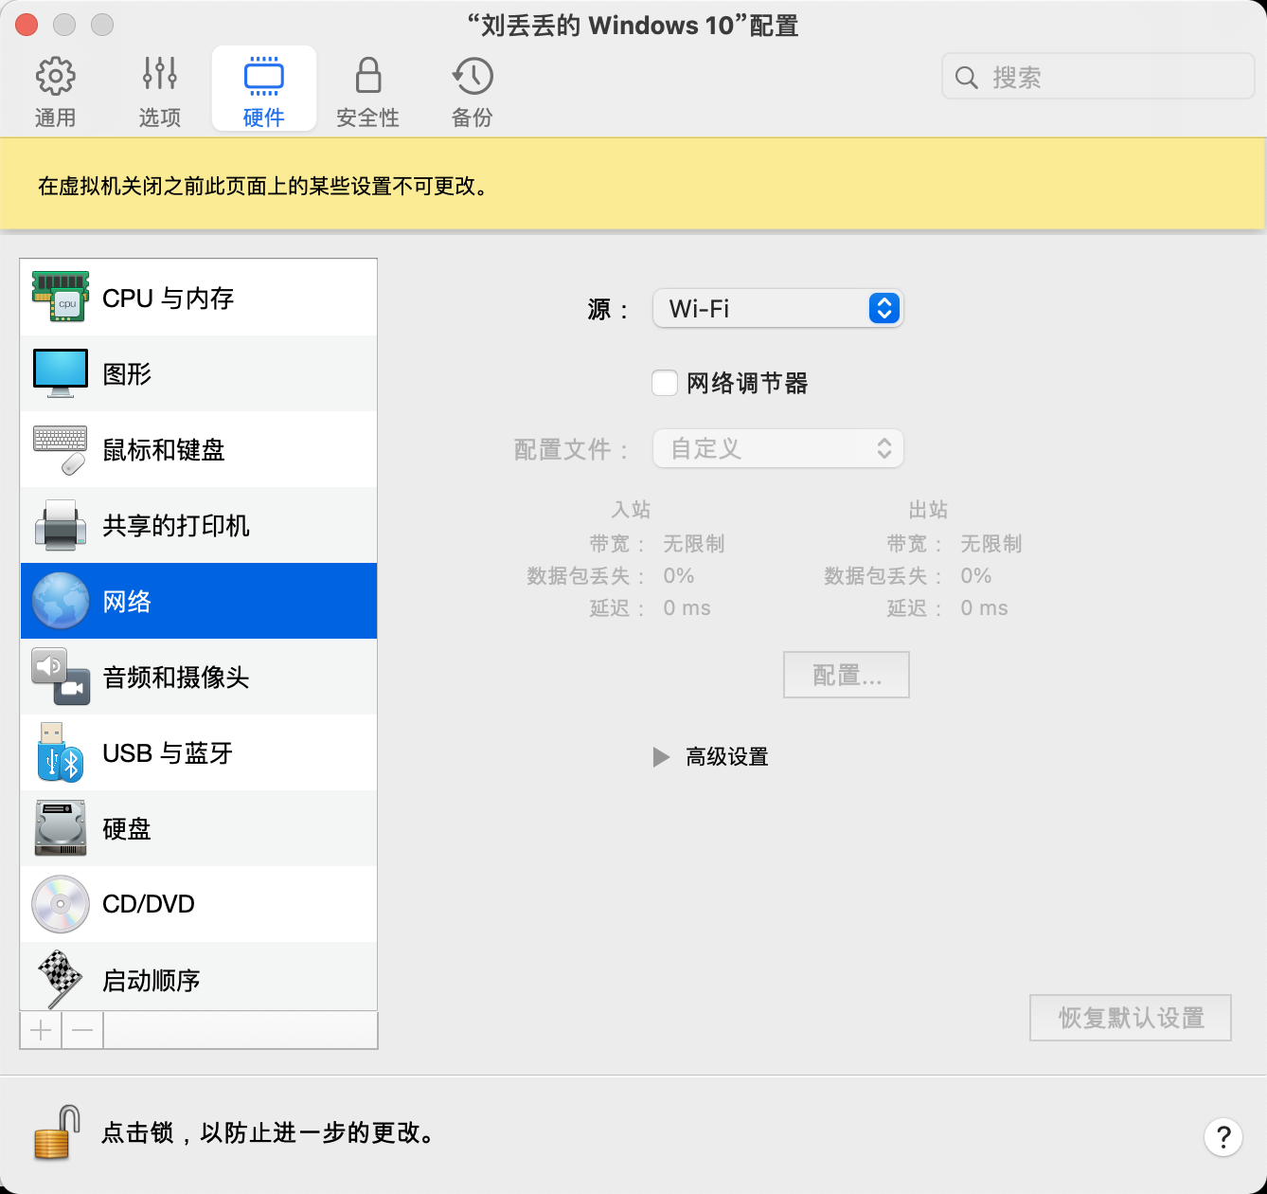Viewport: 1267px width, 1194px height.
Task: Click the 音频和摄像头 speaker camera icon
Action: [x=61, y=677]
